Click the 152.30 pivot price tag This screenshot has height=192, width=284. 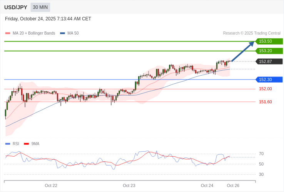[269, 79]
